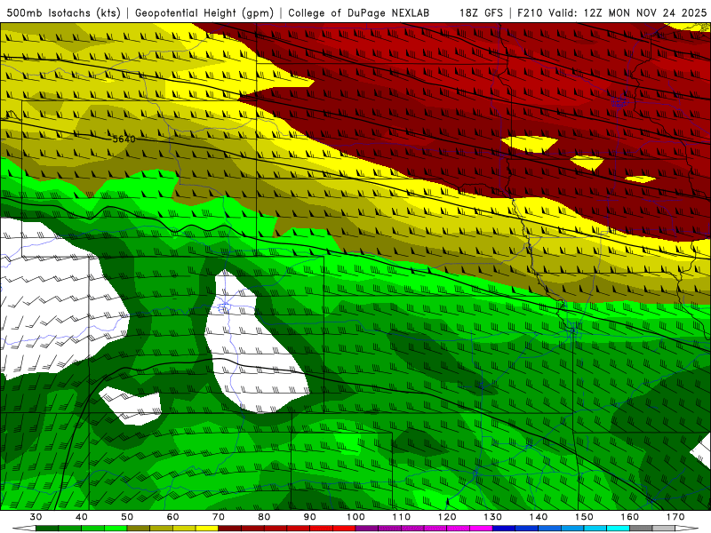Click the legend value 170
Viewport: 711px width, 533px height.
[x=675, y=517]
